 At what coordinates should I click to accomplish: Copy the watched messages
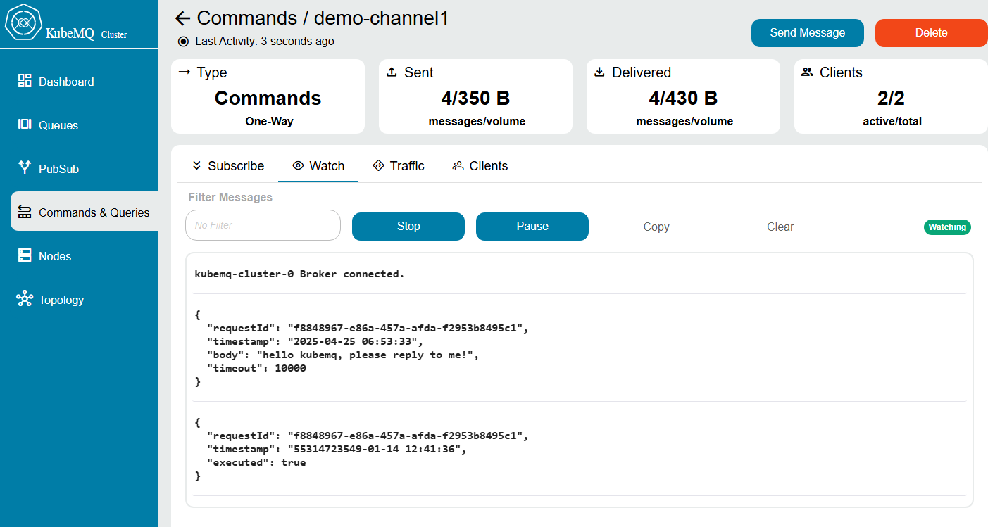[x=656, y=227]
